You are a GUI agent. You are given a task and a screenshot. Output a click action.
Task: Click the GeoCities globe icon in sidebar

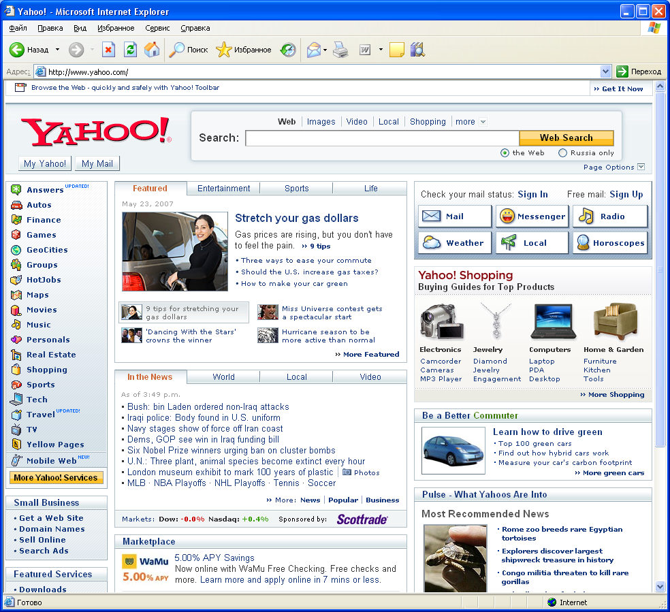(x=16, y=250)
